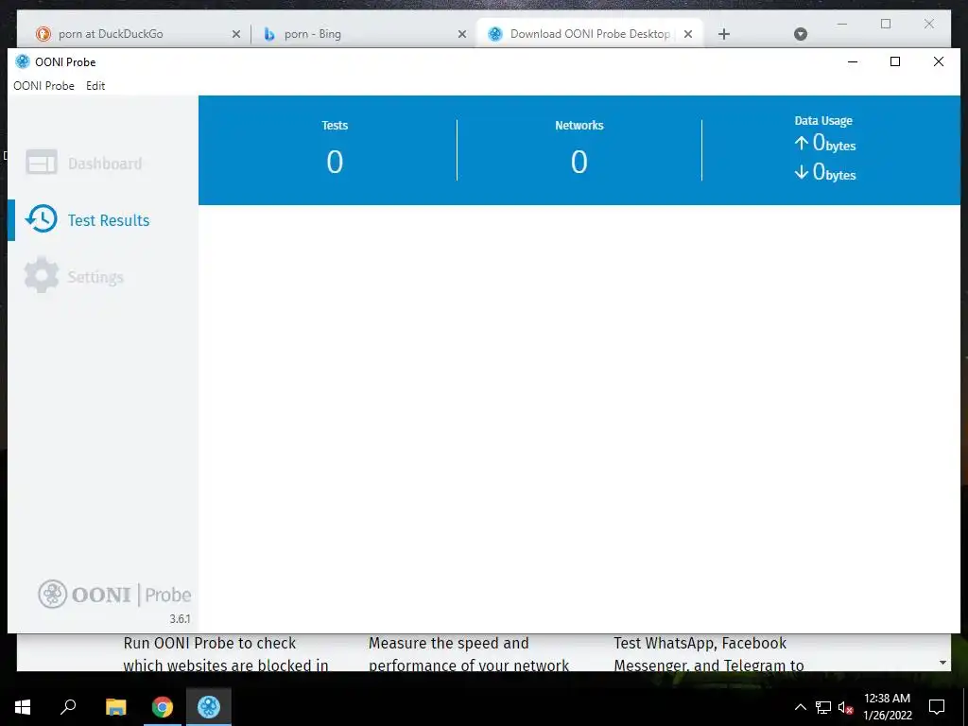Click the Chrome page scrollbar down arrow
Image resolution: width=968 pixels, height=726 pixels.
[x=942, y=663]
